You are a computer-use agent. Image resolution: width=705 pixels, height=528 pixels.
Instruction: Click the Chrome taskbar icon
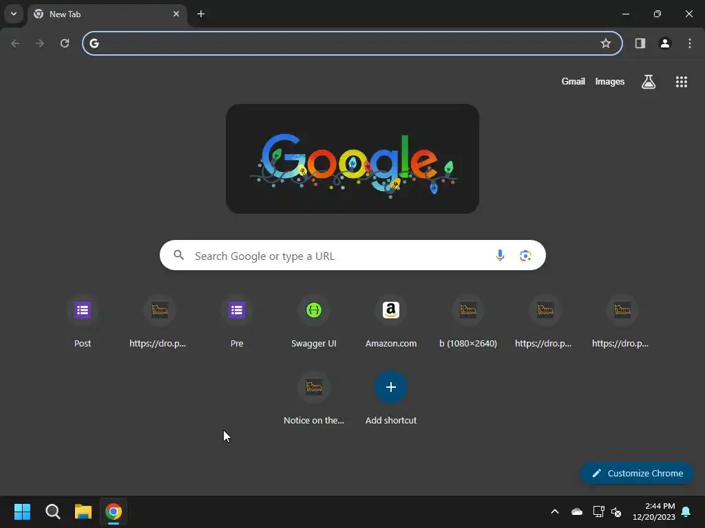click(x=114, y=511)
